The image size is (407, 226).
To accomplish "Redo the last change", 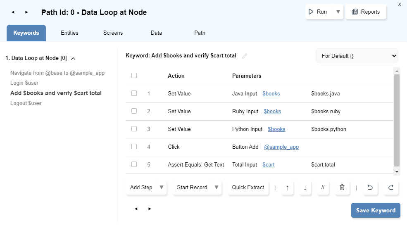I will [390, 188].
